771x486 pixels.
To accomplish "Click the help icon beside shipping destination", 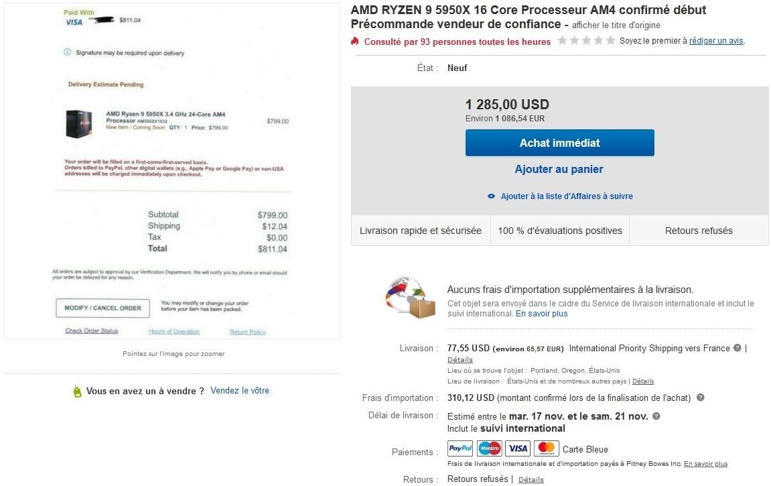I will coord(738,348).
